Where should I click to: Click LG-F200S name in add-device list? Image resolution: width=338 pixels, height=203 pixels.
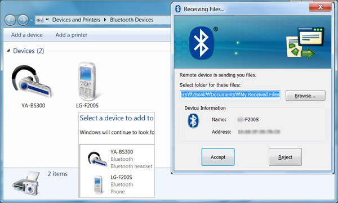tap(121, 177)
